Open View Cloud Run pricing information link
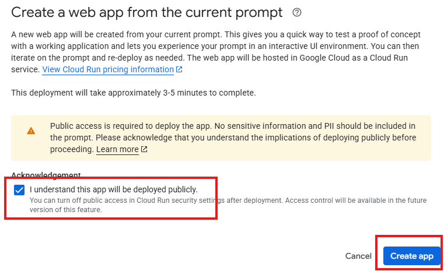444x271 pixels. (x=108, y=69)
